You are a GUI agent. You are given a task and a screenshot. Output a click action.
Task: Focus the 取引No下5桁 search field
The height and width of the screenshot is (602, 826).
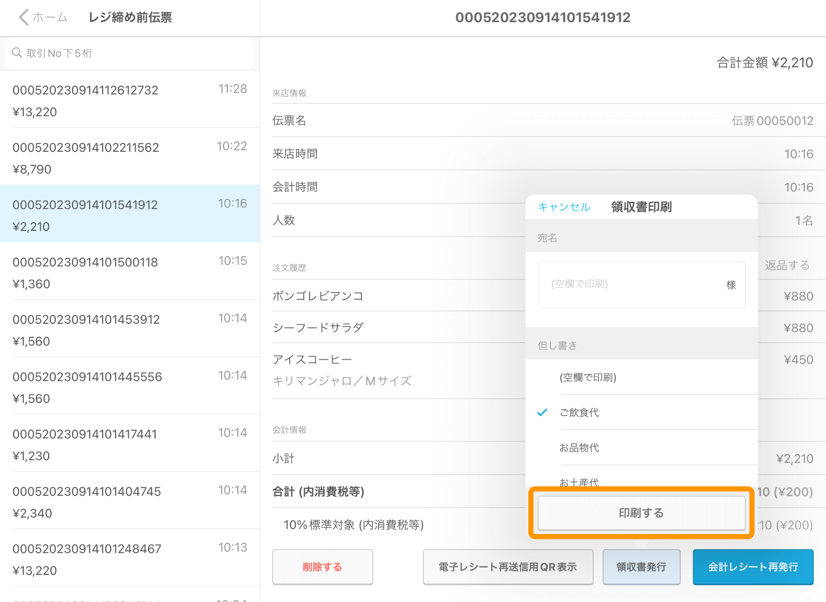pos(129,53)
